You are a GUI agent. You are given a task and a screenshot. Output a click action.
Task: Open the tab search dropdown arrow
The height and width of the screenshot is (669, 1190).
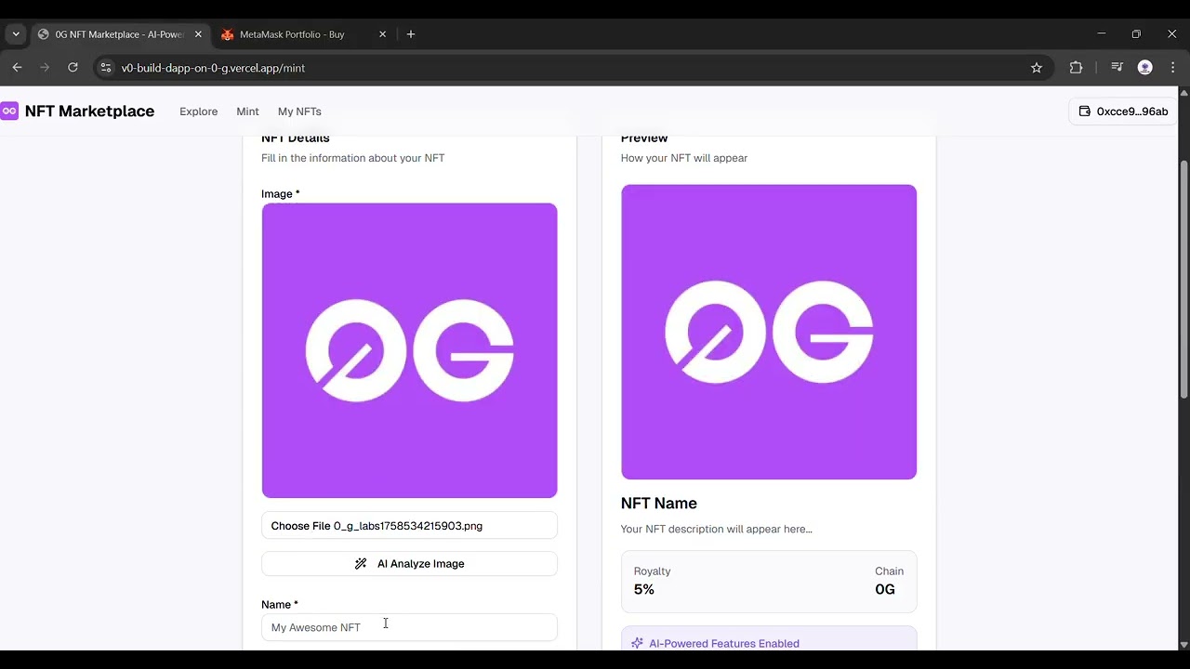tap(16, 34)
